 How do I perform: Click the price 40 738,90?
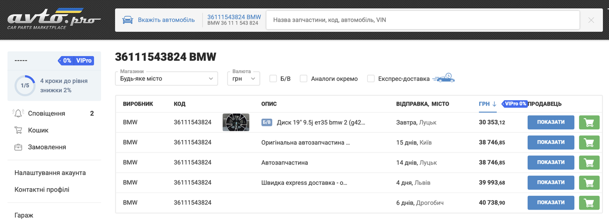(492, 202)
